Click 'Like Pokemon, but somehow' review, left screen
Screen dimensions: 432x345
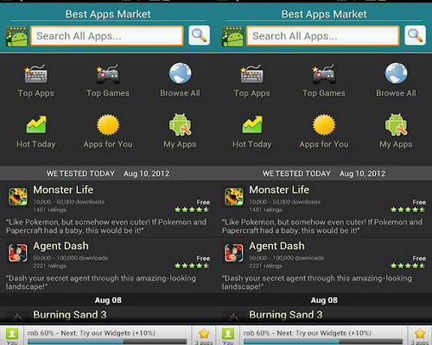pyautogui.click(x=106, y=226)
